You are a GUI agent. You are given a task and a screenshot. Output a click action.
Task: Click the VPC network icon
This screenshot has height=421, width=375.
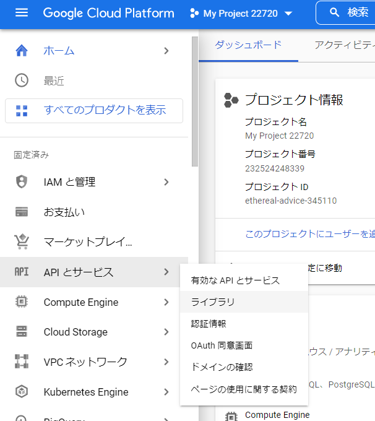(x=22, y=362)
